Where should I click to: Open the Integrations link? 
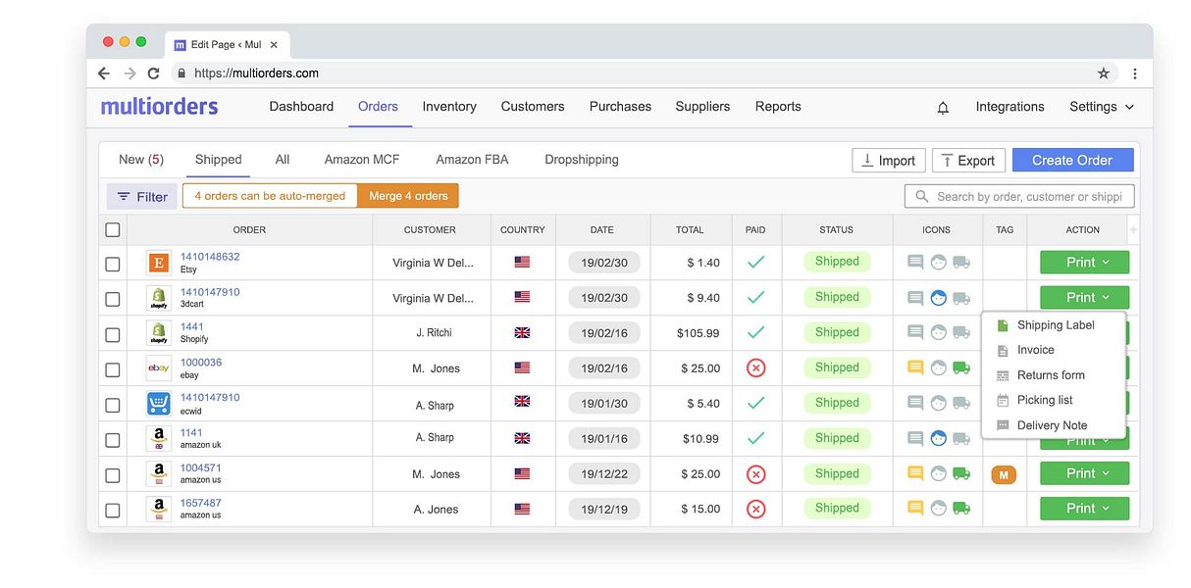pyautogui.click(x=1010, y=107)
